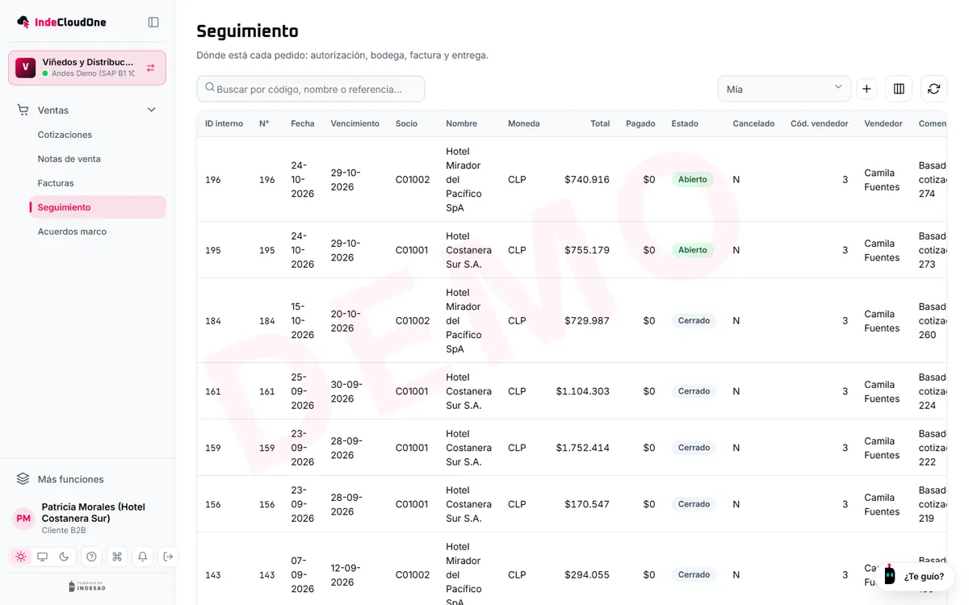Click the Cerrado badge in row 161
Viewport: 969px width, 605px height.
[x=694, y=391]
